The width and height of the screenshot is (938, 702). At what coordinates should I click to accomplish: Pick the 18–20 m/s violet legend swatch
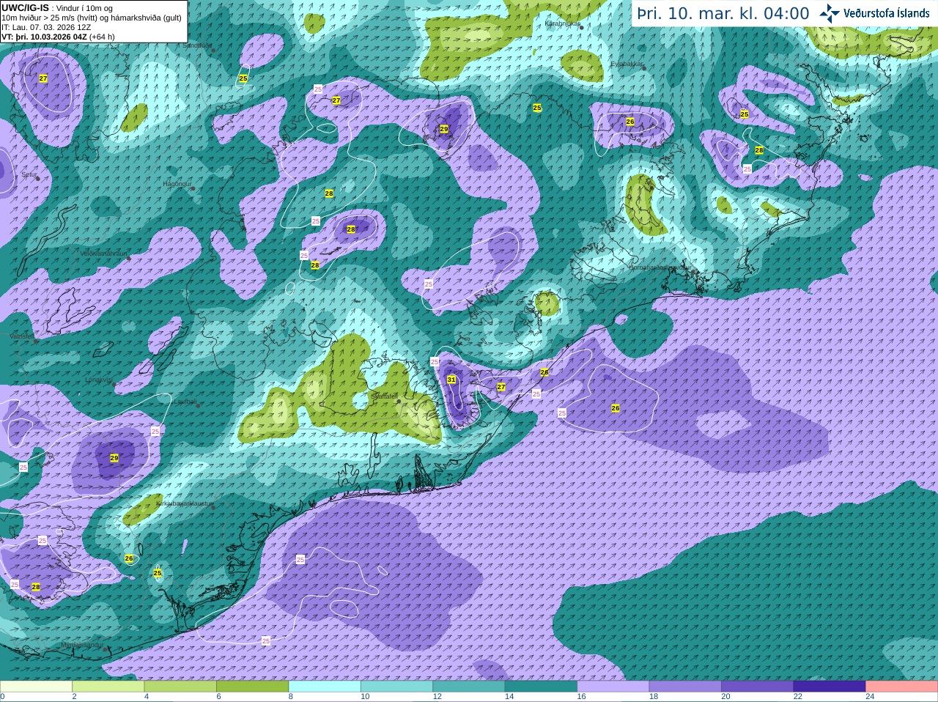(x=685, y=687)
